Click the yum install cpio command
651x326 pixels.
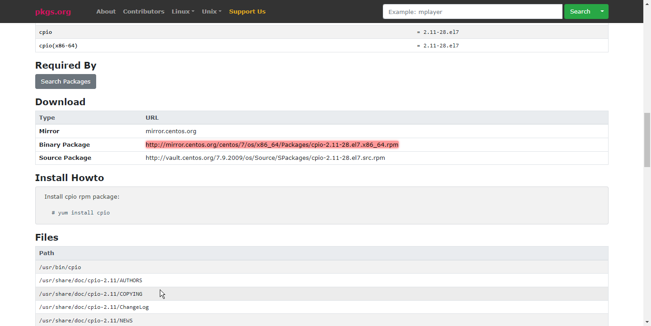(84, 213)
